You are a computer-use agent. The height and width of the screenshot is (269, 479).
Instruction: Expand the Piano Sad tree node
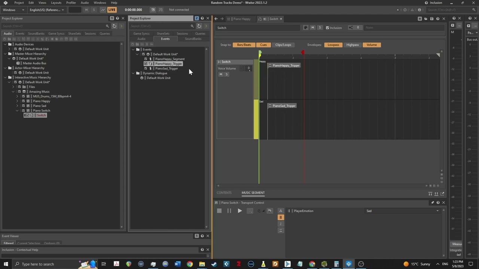(17, 106)
